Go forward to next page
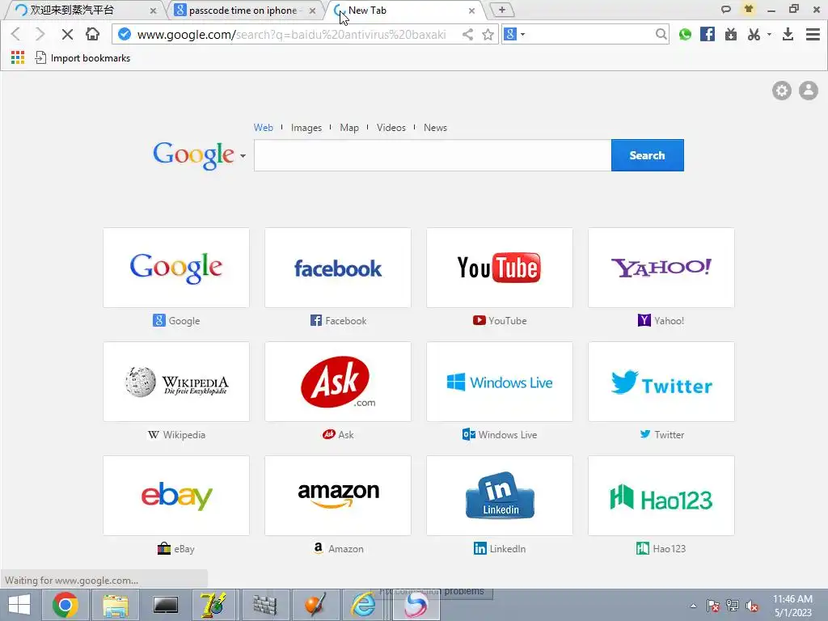The width and height of the screenshot is (828, 621). [x=40, y=34]
